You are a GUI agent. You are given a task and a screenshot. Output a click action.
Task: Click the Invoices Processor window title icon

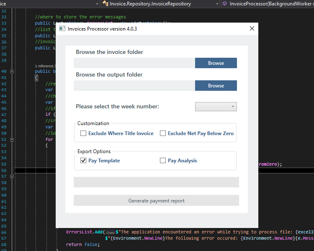[62, 28]
